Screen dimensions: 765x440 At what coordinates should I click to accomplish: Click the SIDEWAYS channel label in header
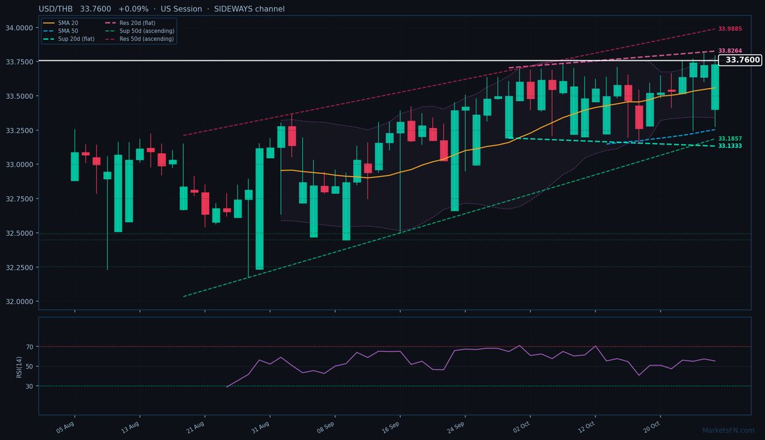249,9
